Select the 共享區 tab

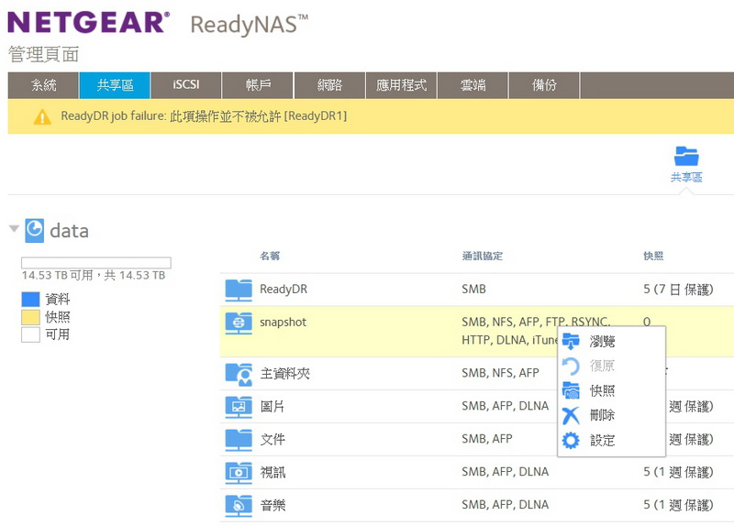click(115, 85)
